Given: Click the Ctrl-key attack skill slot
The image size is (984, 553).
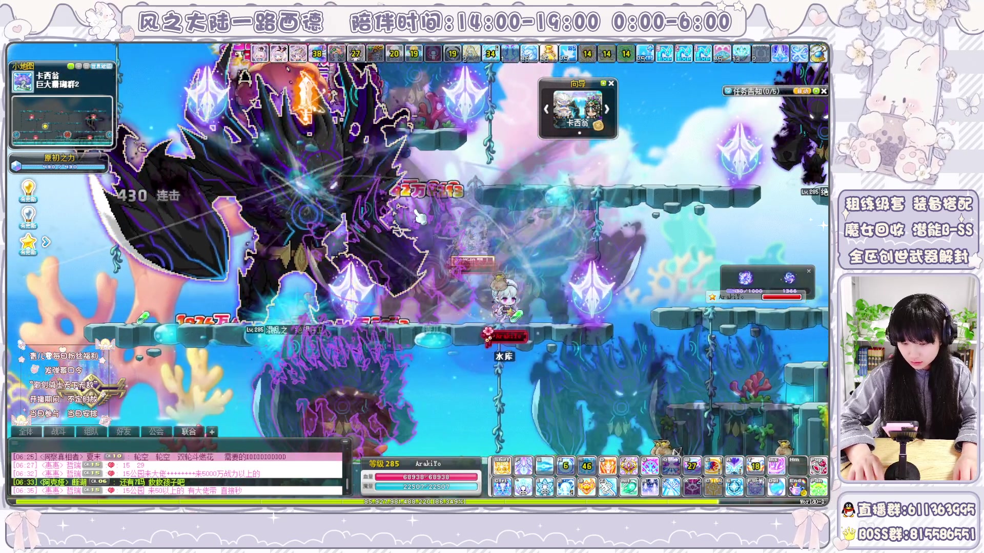Looking at the screenshot, I should tap(502, 487).
